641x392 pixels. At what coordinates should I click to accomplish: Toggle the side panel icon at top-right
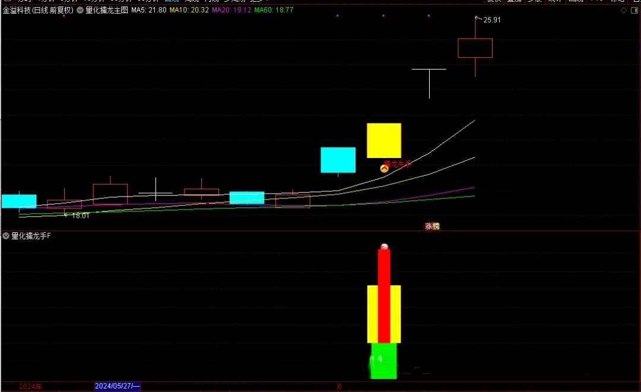tap(633, 10)
